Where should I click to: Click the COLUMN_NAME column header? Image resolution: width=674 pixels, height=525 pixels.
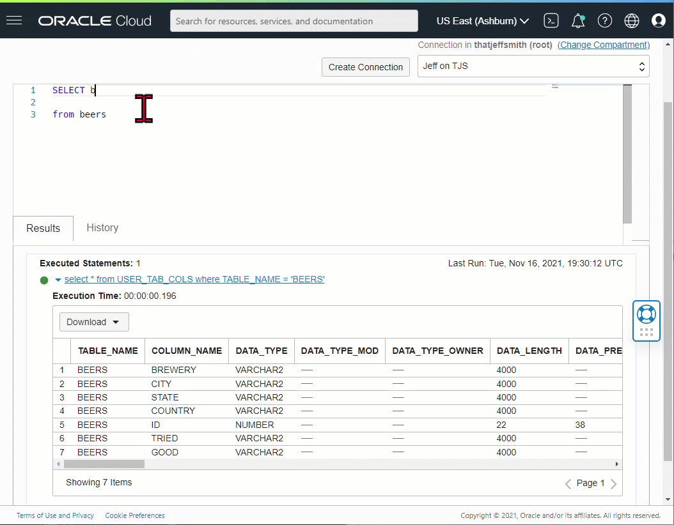tap(187, 351)
